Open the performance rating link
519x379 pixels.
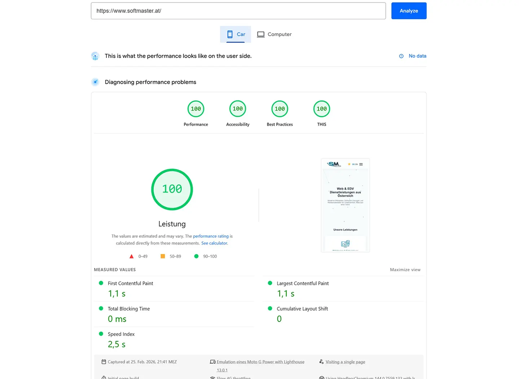211,236
